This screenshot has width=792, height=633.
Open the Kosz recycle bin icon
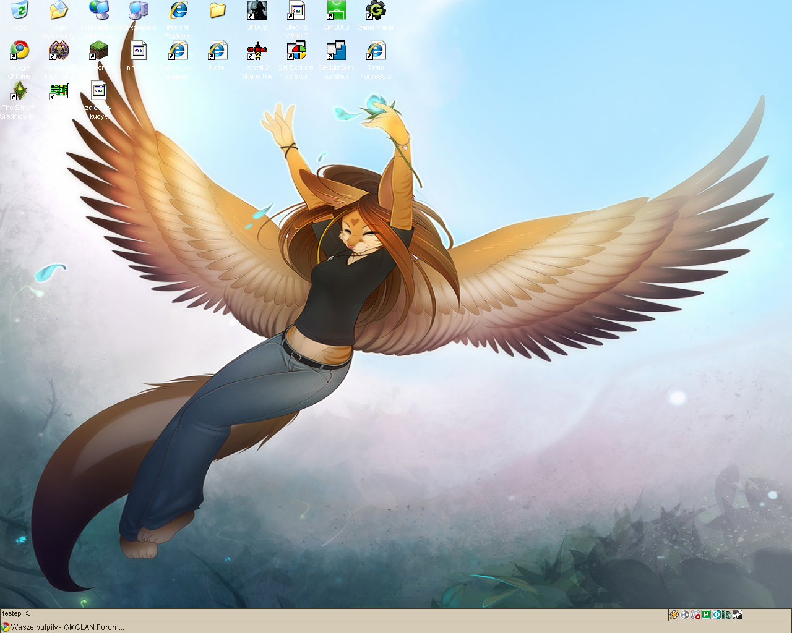tap(19, 11)
